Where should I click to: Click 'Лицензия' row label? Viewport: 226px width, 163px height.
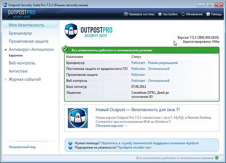(x=73, y=93)
